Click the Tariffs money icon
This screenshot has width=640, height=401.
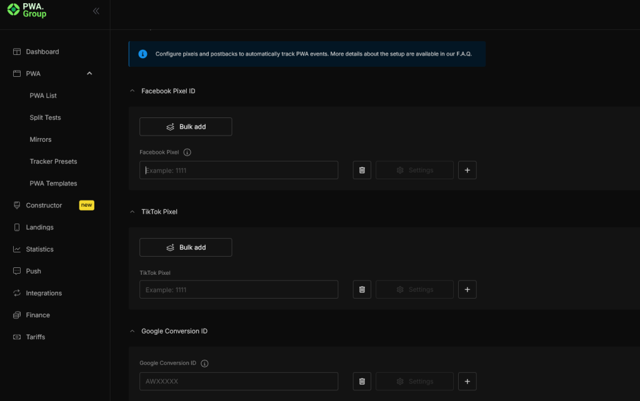pos(17,337)
